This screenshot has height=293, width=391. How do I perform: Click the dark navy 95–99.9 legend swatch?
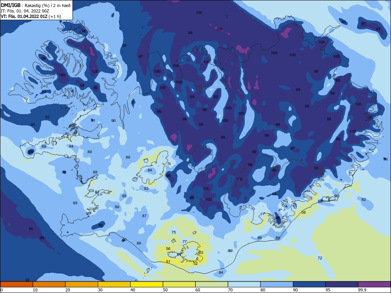click(x=342, y=284)
